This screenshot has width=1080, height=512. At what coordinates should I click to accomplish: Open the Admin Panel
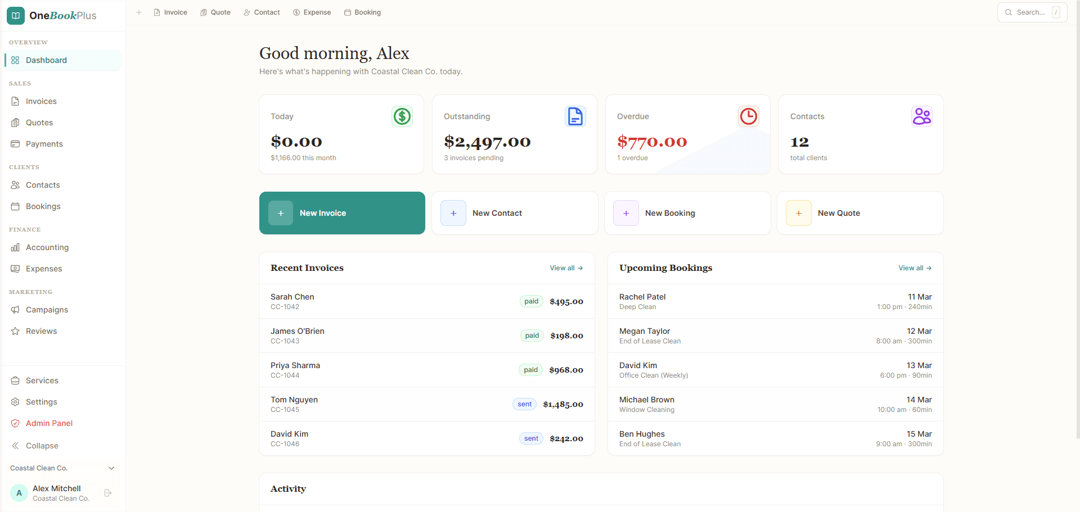point(49,423)
